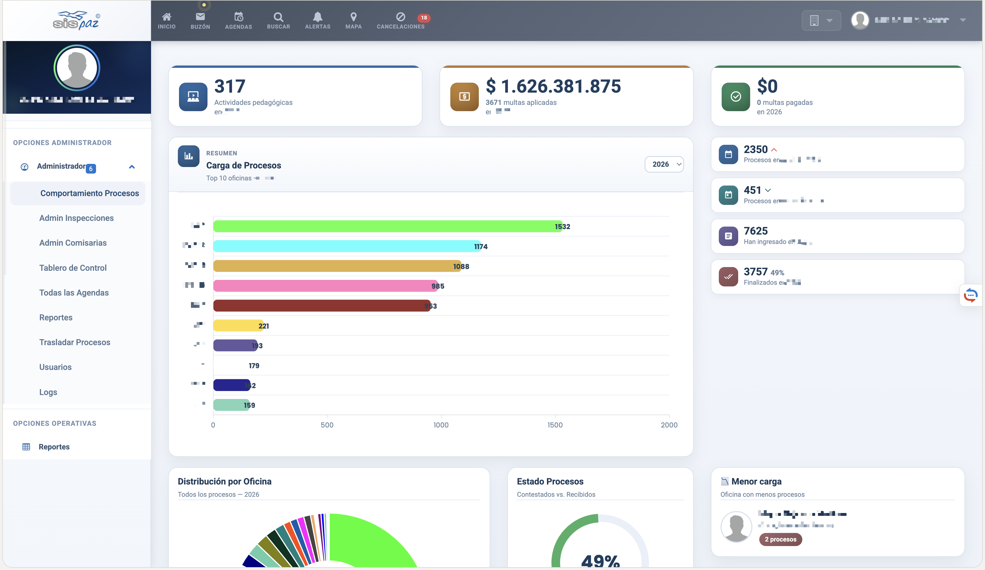Click the multas aplicadas money icon

464,97
